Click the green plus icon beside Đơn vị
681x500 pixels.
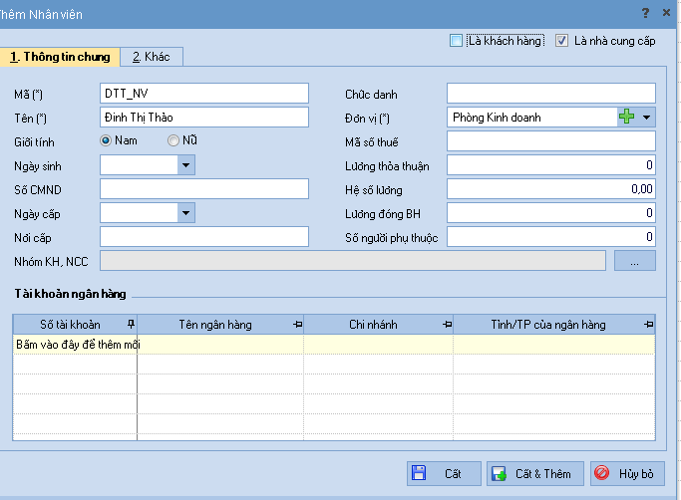click(626, 117)
